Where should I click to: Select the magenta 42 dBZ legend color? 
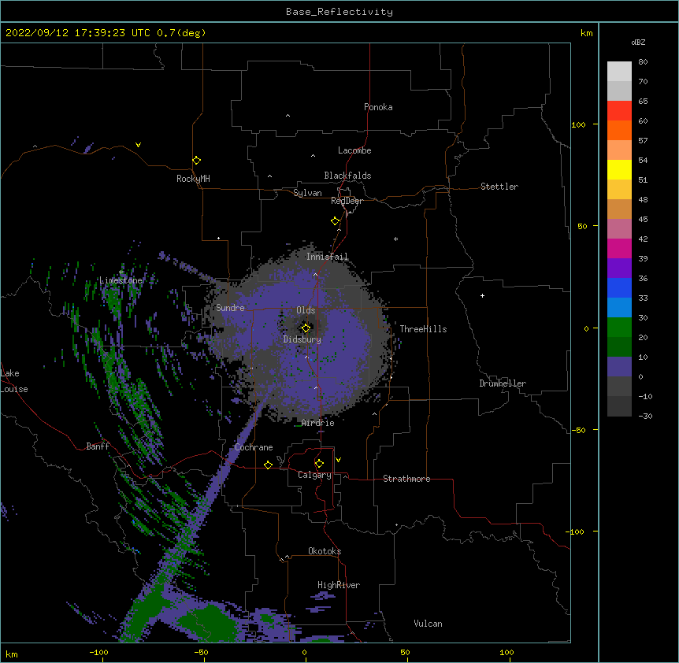pos(619,248)
